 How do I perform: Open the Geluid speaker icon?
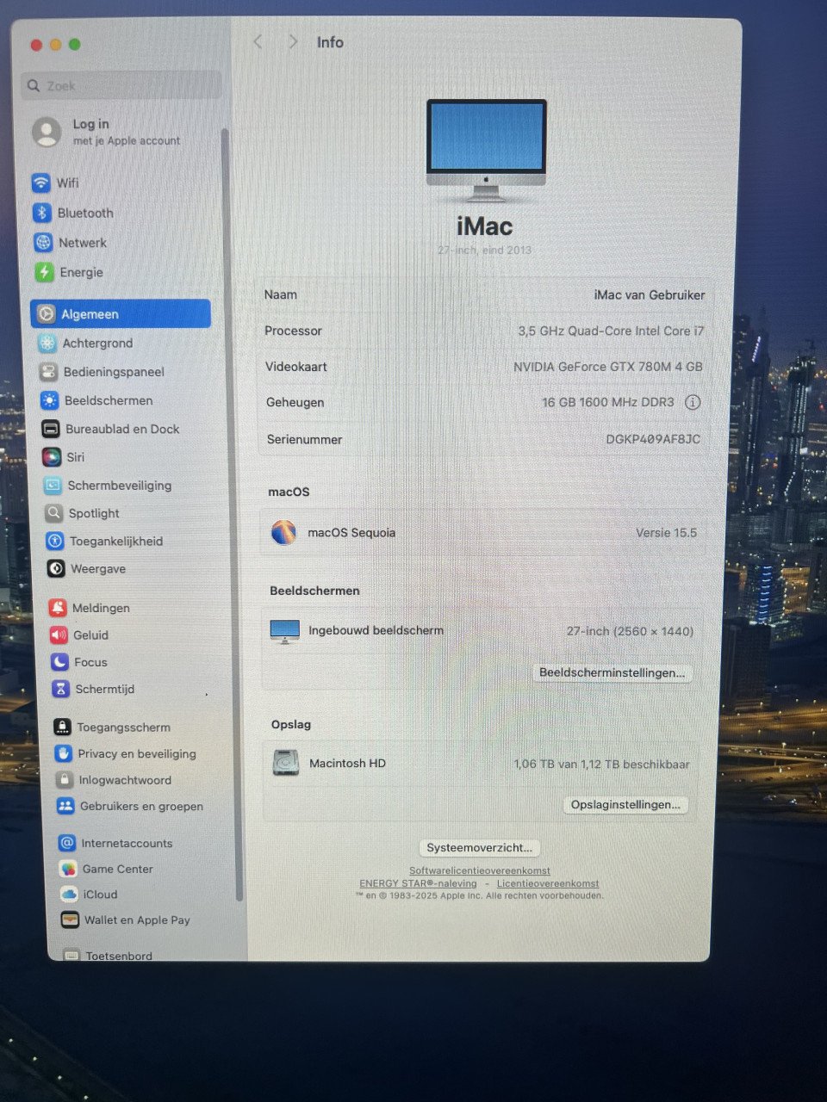click(59, 635)
